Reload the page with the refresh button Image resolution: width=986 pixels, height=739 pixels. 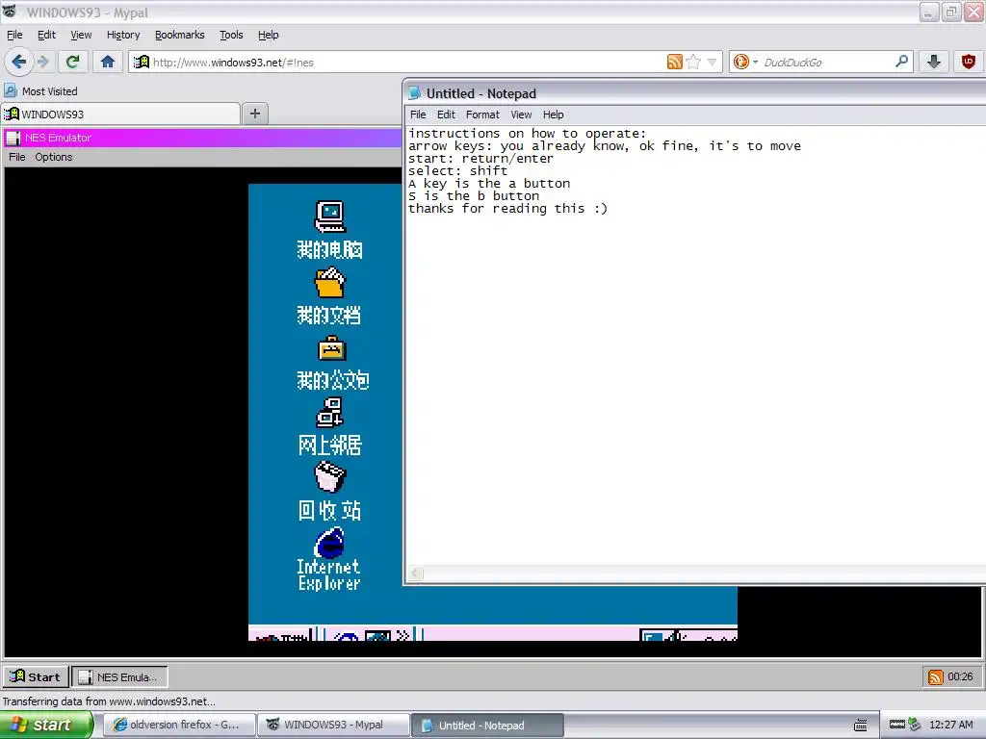point(72,62)
